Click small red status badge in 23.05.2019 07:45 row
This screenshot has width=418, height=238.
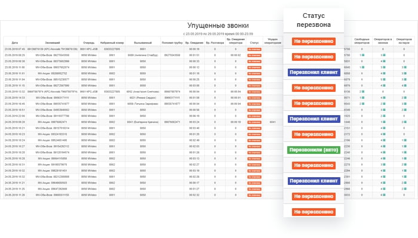click(254, 50)
